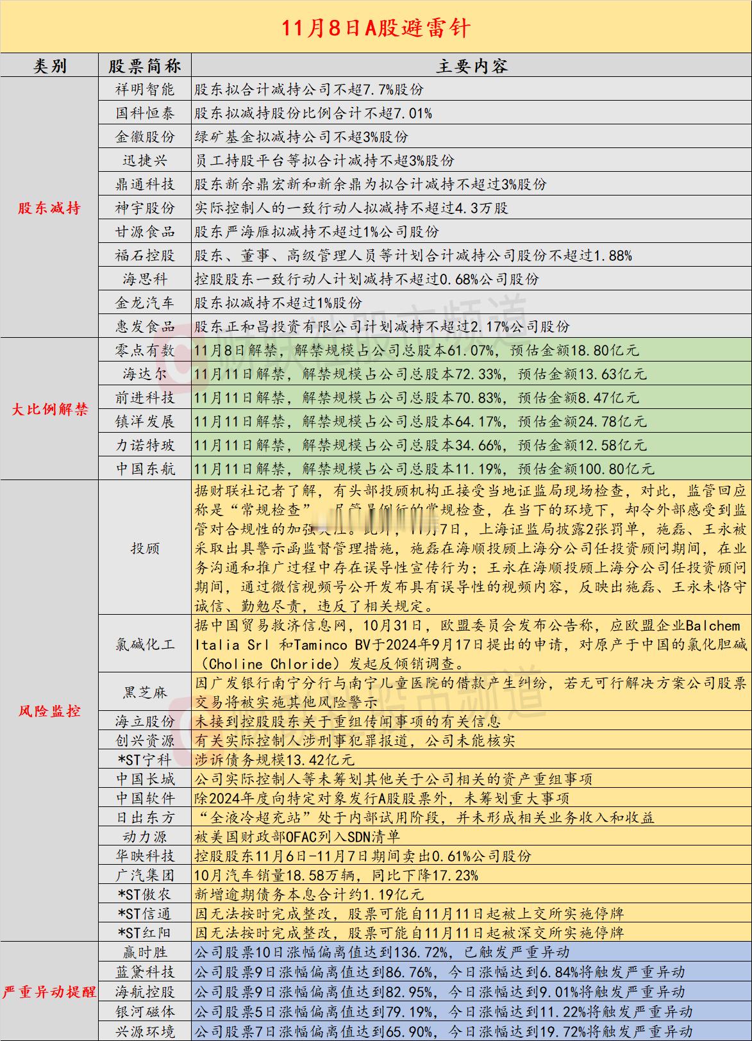
Task: Select stock name 兴源环境
Action: coord(145,1031)
